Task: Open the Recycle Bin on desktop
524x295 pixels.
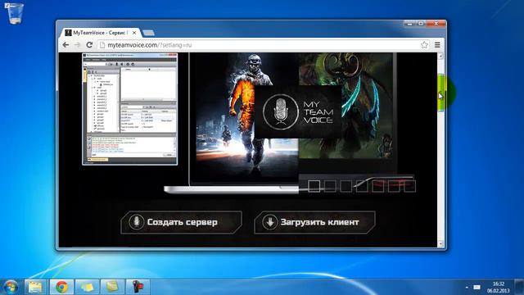Action: 15,13
